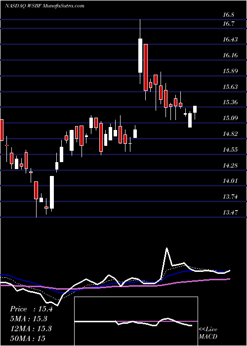Click the NASDAQ WSBF MunafaSutra.com title text
The width and height of the screenshot is (247, 346).
tap(44, 6)
